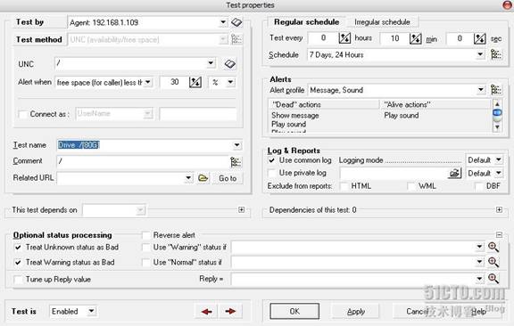This screenshot has height=326, width=514.
Task: Click inside the Comment input field
Action: click(x=143, y=162)
